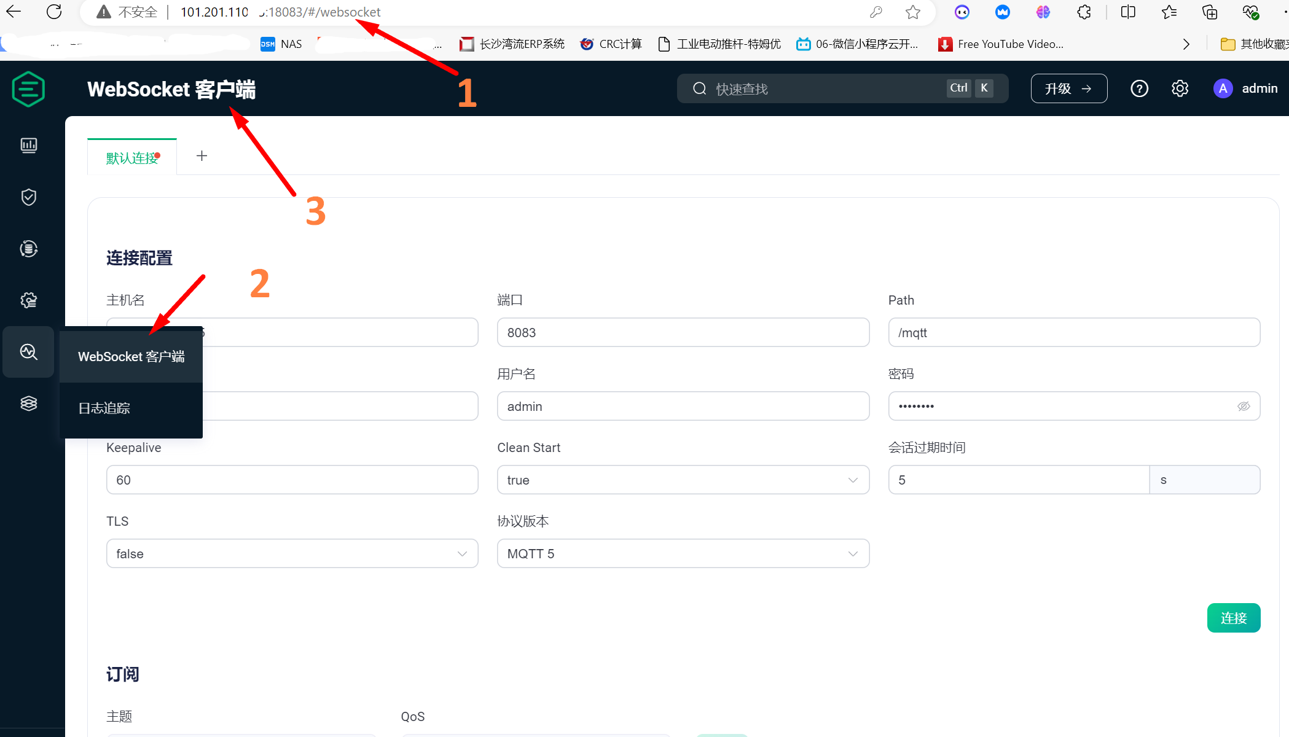1289x737 pixels.
Task: Bookmark page with browser star icon
Action: [x=913, y=12]
